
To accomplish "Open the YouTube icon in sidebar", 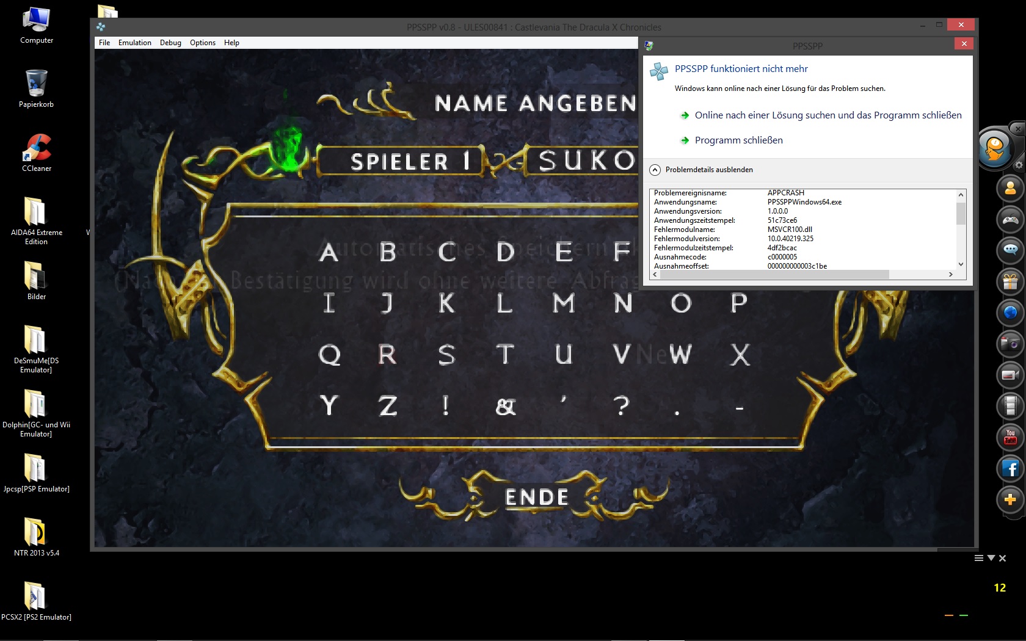I will click(1010, 437).
